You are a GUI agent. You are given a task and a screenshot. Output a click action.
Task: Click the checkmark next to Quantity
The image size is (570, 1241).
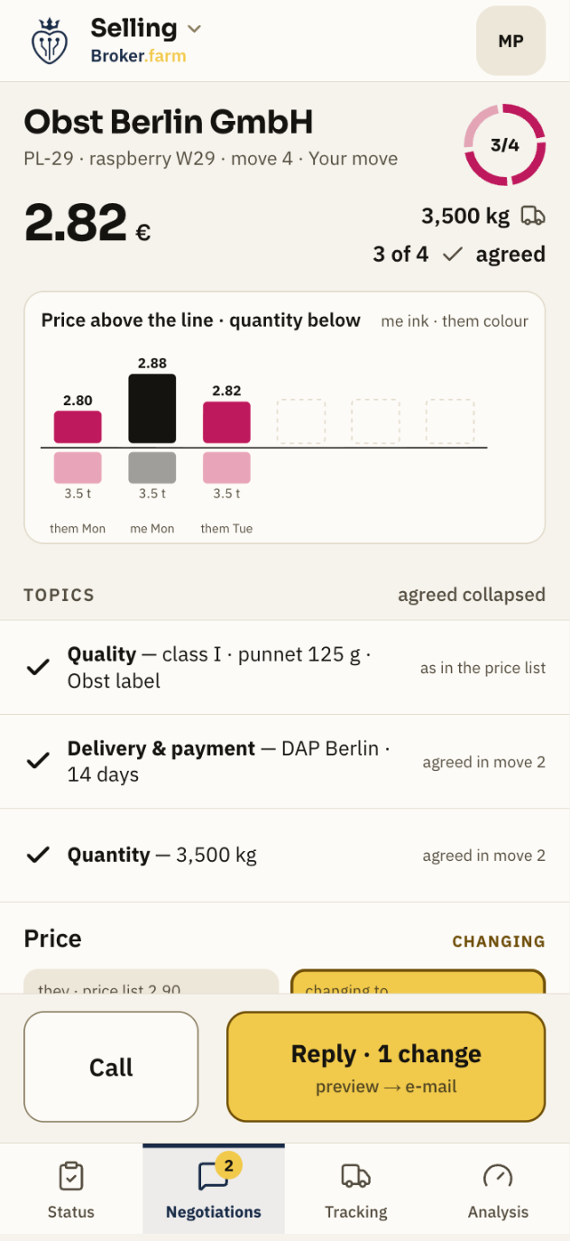[38, 855]
